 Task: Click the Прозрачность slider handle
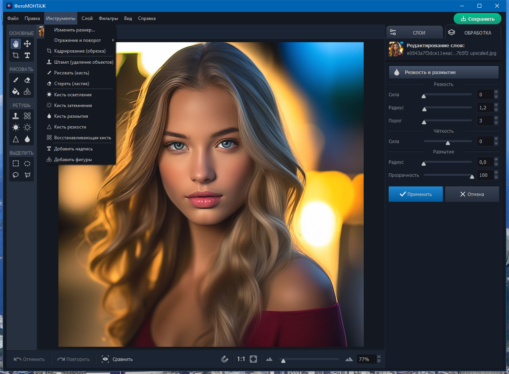(472, 176)
